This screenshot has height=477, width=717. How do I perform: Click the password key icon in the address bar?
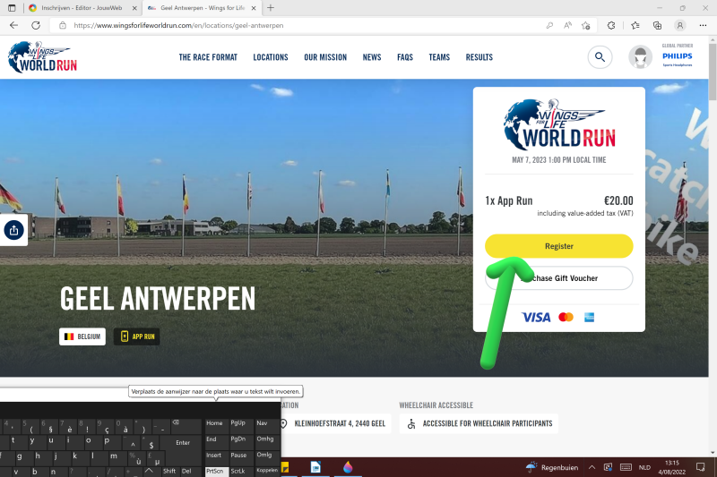point(549,26)
